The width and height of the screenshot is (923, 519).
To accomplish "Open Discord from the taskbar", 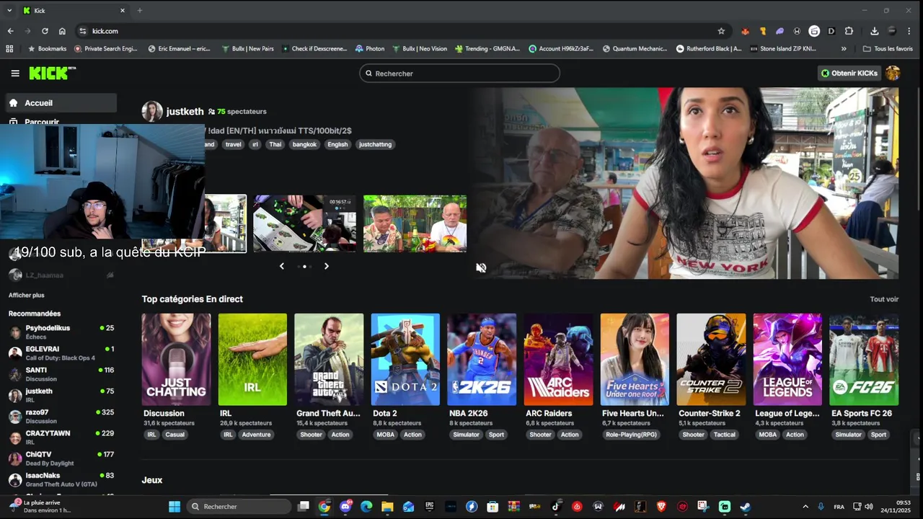I will (345, 507).
